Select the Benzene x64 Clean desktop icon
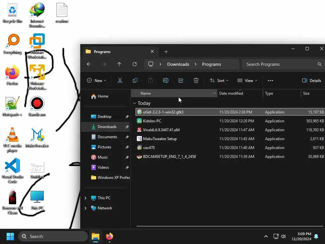 tap(12, 202)
